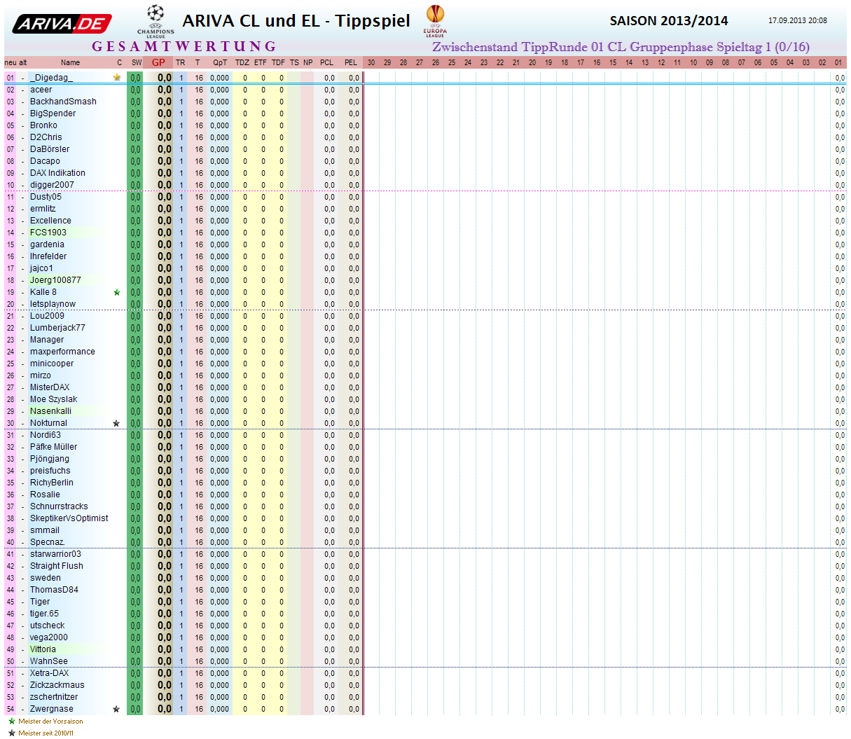Click the GP column header
Viewport: 851px width, 739px height.
tap(159, 62)
